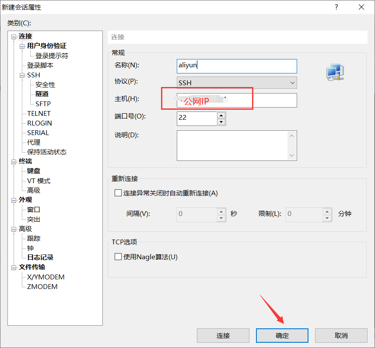Open the 日志记录 settings page
This screenshot has height=348, width=375.
point(40,258)
